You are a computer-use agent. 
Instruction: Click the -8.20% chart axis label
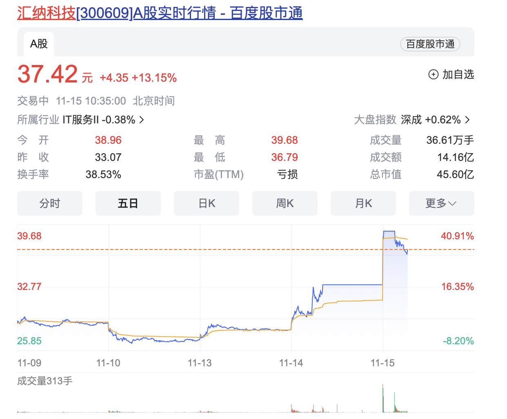458,341
